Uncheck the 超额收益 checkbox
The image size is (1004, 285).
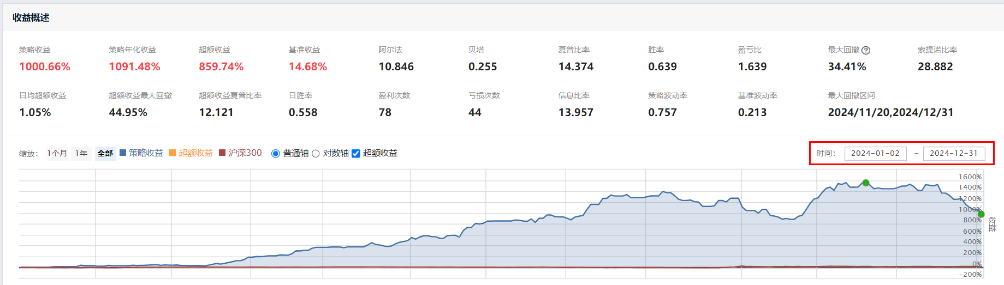click(356, 154)
